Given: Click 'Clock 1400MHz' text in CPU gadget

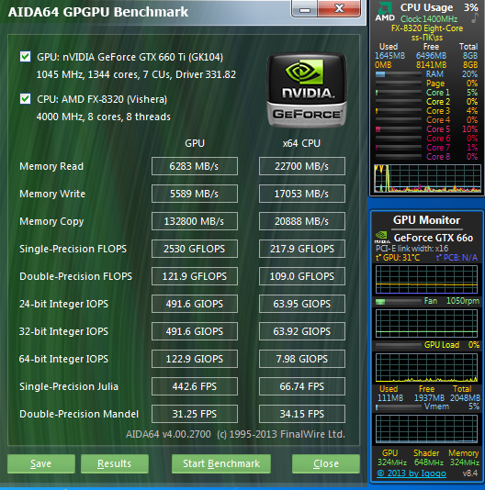Looking at the screenshot, I should [429, 18].
